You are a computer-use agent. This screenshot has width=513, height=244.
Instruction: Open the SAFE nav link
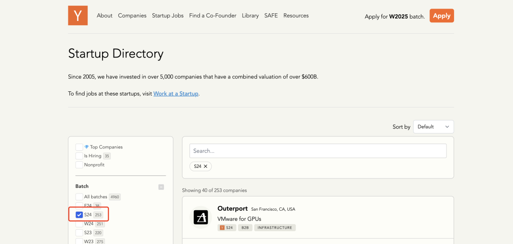pyautogui.click(x=271, y=15)
